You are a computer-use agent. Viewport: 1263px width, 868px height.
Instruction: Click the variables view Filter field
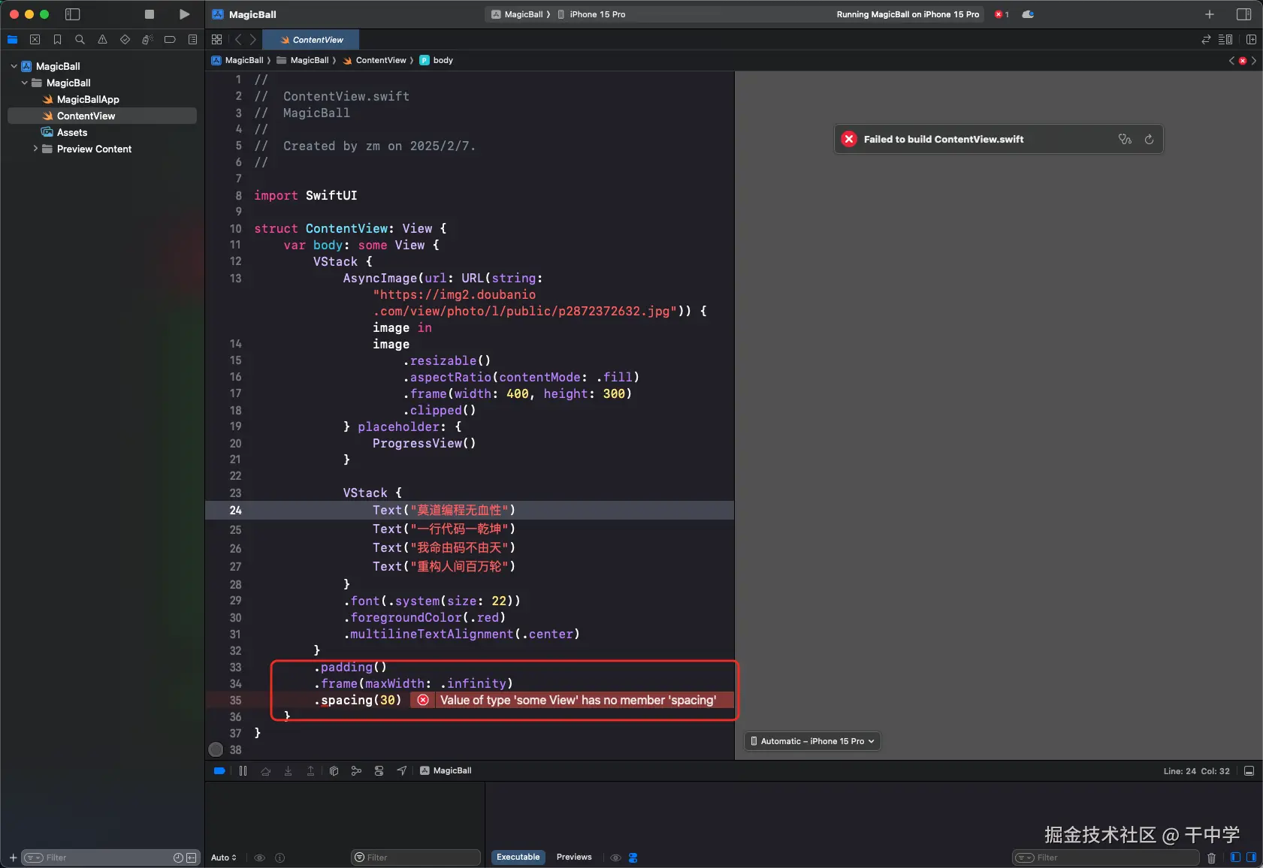[415, 857]
